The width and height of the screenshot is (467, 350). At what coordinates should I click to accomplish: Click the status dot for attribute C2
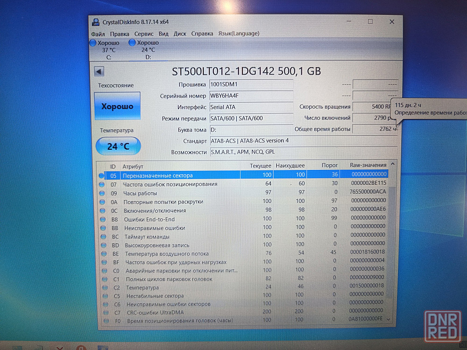coord(105,287)
